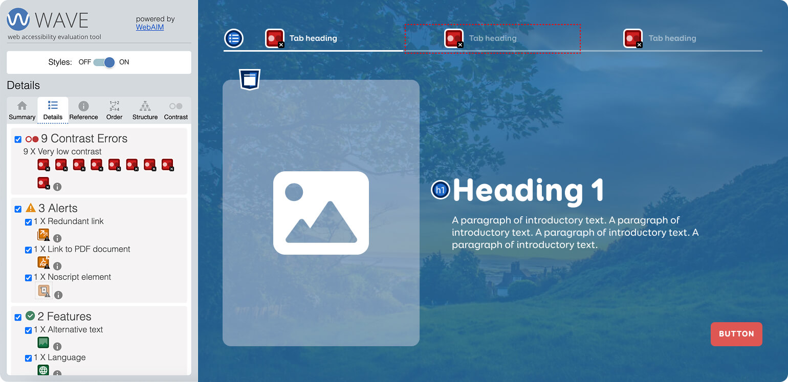788x382 pixels.
Task: Select the last Tab heading
Action: point(672,38)
